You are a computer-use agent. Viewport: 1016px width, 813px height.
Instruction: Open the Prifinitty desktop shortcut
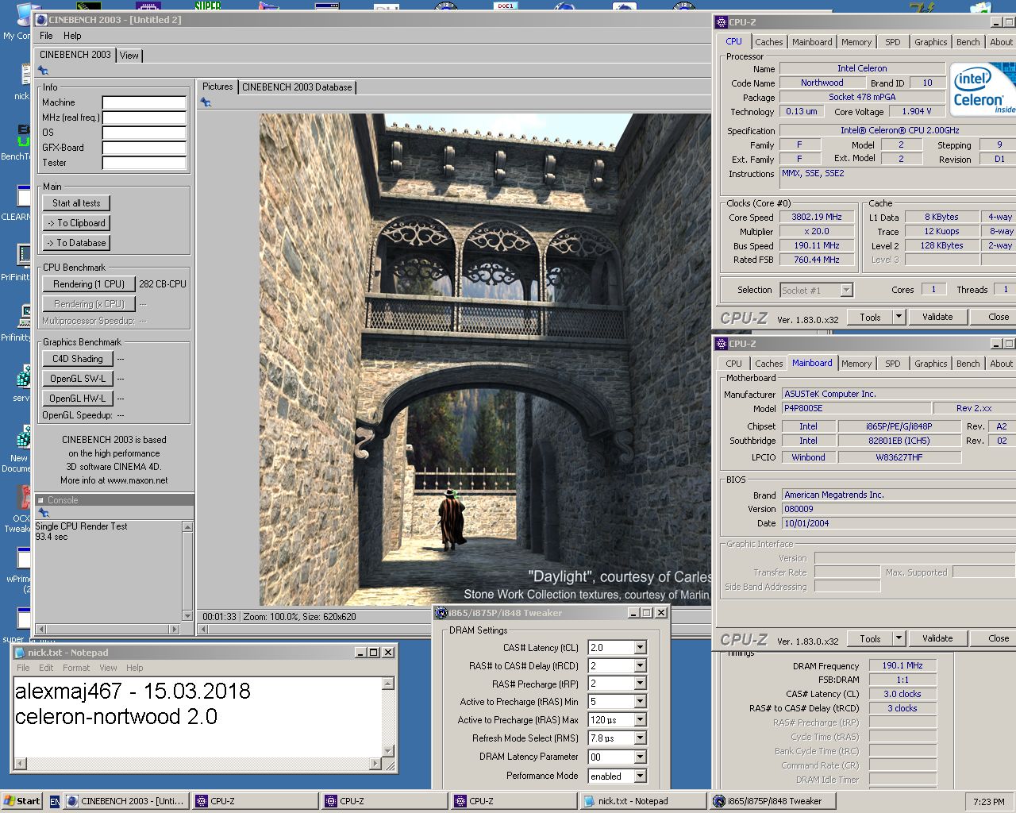tap(19, 326)
